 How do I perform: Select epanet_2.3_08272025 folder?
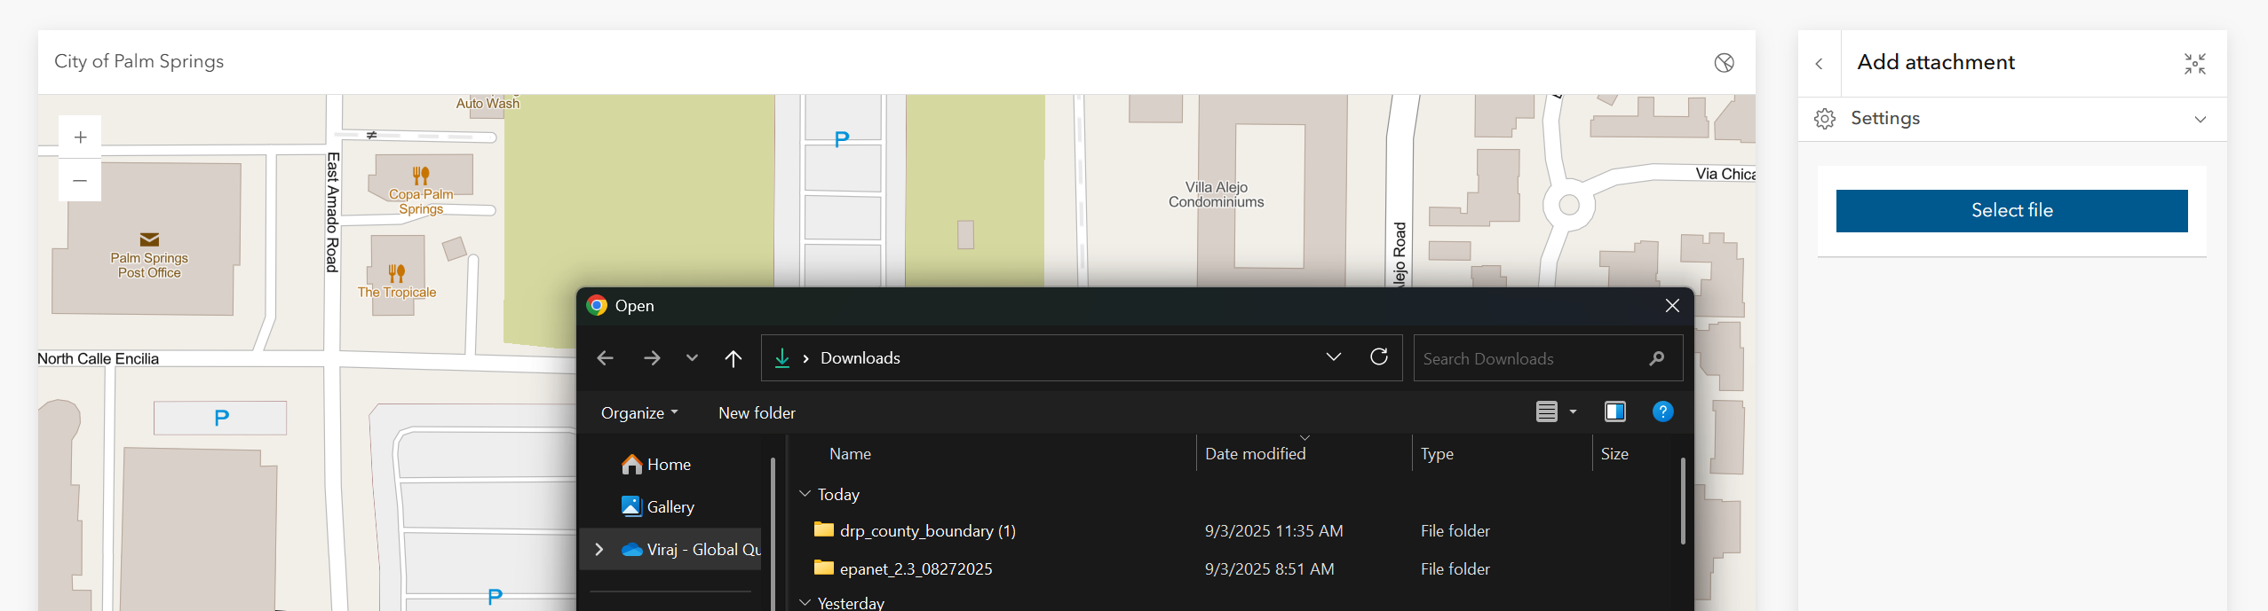916,569
